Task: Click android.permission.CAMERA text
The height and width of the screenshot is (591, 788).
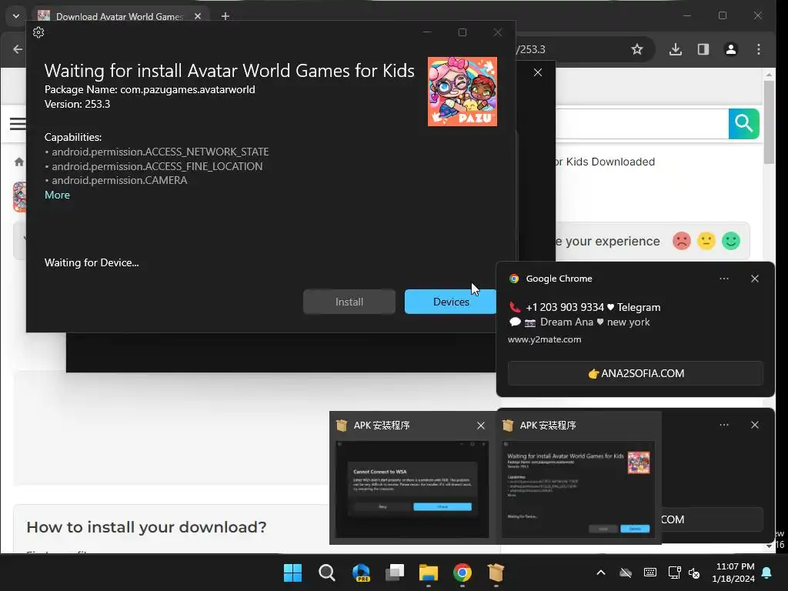Action: pyautogui.click(x=119, y=180)
